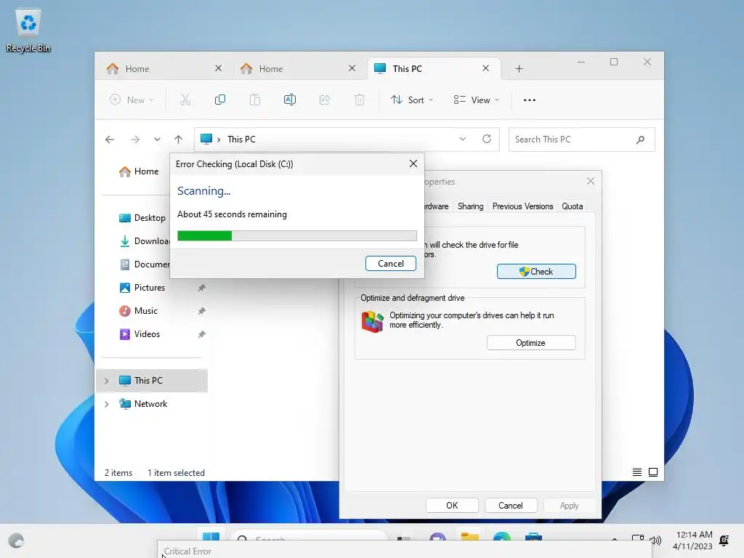Screen dimensions: 744x558
Task: Click the Delete trash icon in toolbar
Action: [x=360, y=100]
